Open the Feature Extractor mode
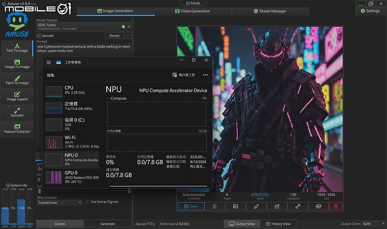This screenshot has width=387, height=229. (17, 129)
